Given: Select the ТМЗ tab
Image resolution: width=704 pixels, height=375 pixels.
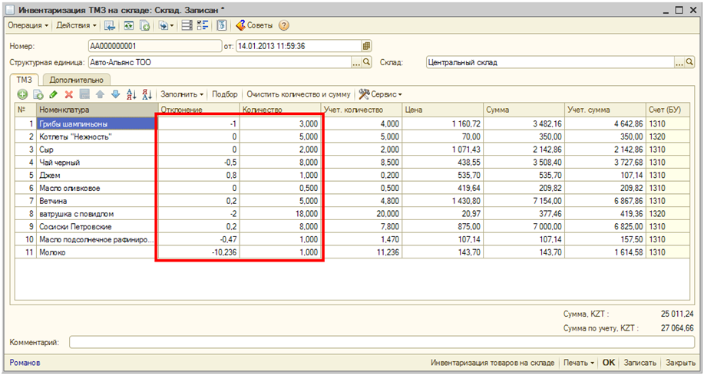Looking at the screenshot, I should tap(24, 79).
